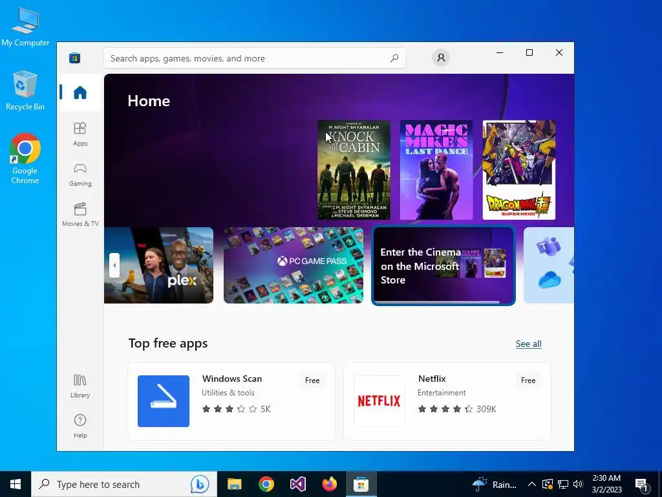Click the Netflix title text
This screenshot has width=662, height=497.
(x=432, y=379)
